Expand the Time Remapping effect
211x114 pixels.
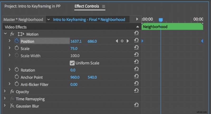(5, 98)
